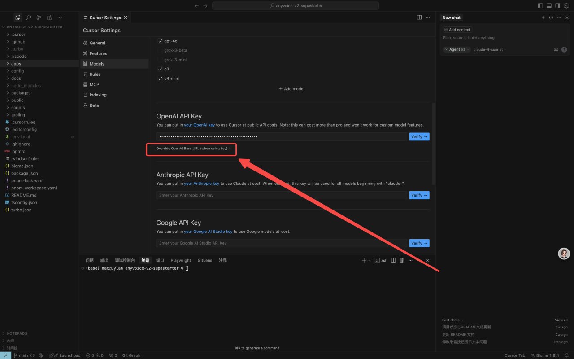Open the claude-4-sonnet model dropdown
Image resolution: width=574 pixels, height=359 pixels.
coord(488,50)
